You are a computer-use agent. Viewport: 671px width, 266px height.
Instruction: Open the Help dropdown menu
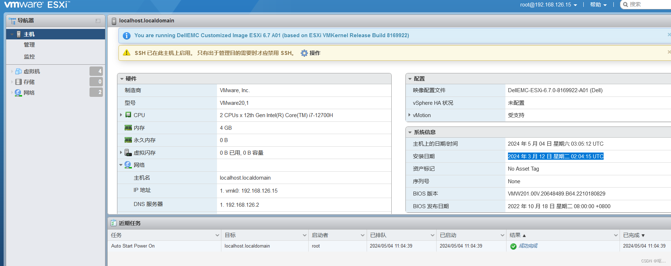coord(598,5)
